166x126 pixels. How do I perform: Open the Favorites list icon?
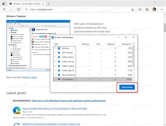[x=140, y=9]
